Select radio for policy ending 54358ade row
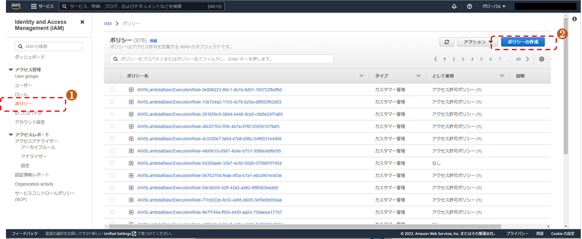The image size is (582, 239). tap(112, 163)
